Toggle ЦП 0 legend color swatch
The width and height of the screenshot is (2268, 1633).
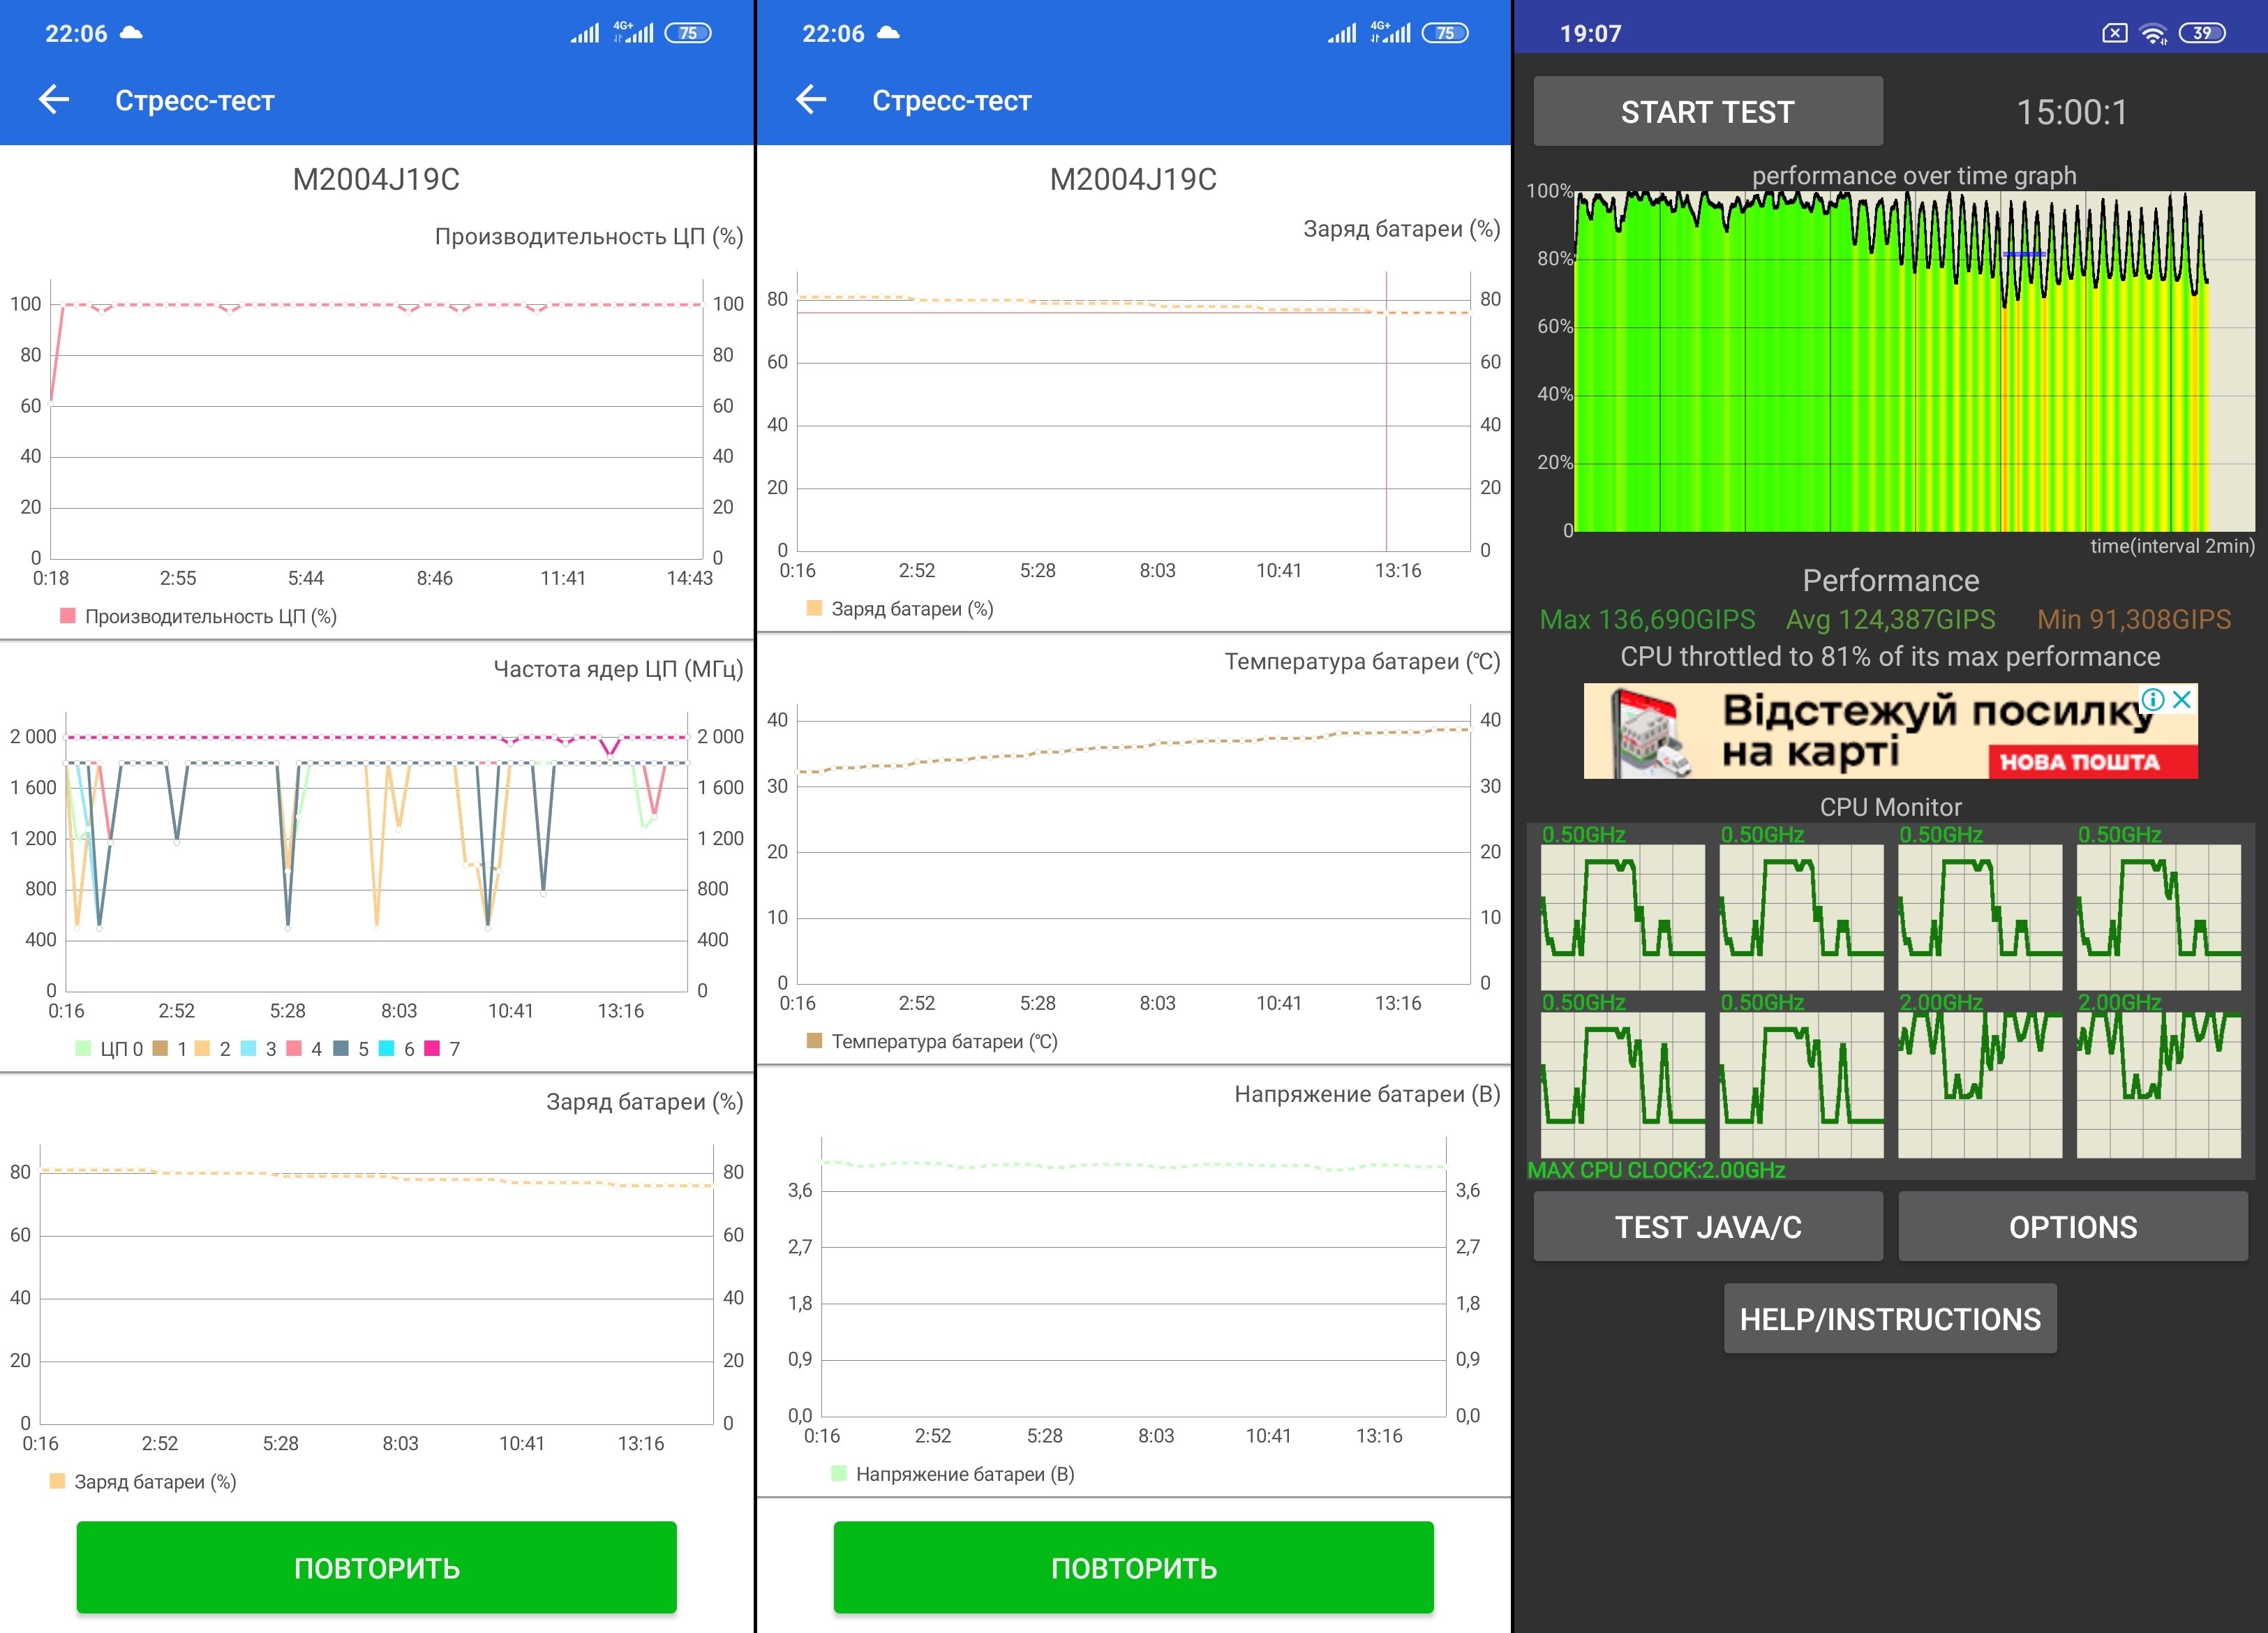[x=84, y=1048]
